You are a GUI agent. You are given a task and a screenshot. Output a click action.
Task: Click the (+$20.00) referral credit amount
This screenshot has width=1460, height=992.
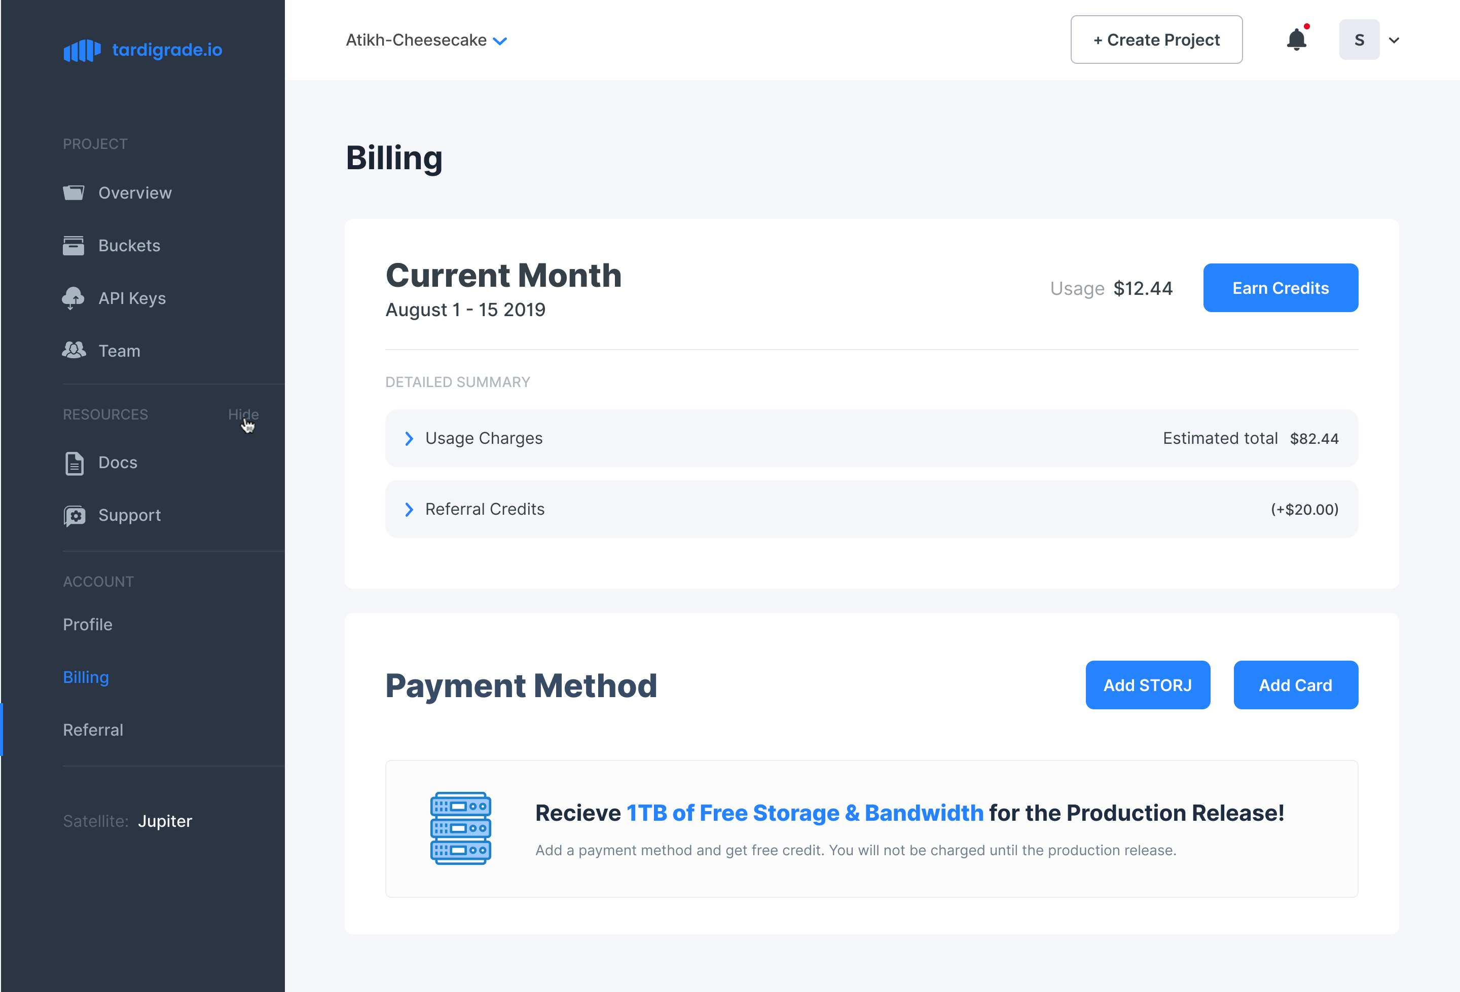point(1305,509)
